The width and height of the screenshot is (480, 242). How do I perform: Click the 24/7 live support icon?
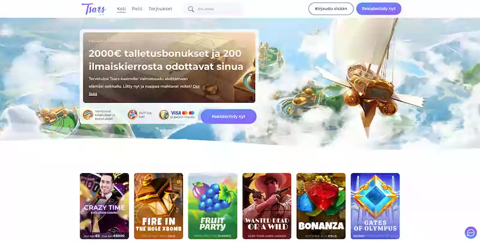[133, 115]
